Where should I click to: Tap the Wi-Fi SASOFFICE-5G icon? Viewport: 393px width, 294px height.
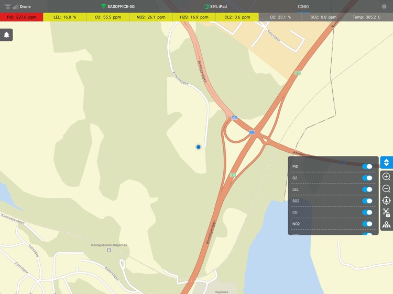(103, 6)
